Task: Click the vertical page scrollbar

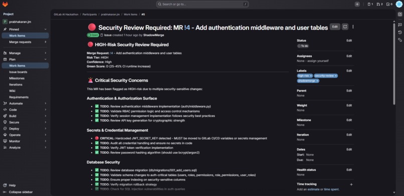Action: tap(394, 63)
